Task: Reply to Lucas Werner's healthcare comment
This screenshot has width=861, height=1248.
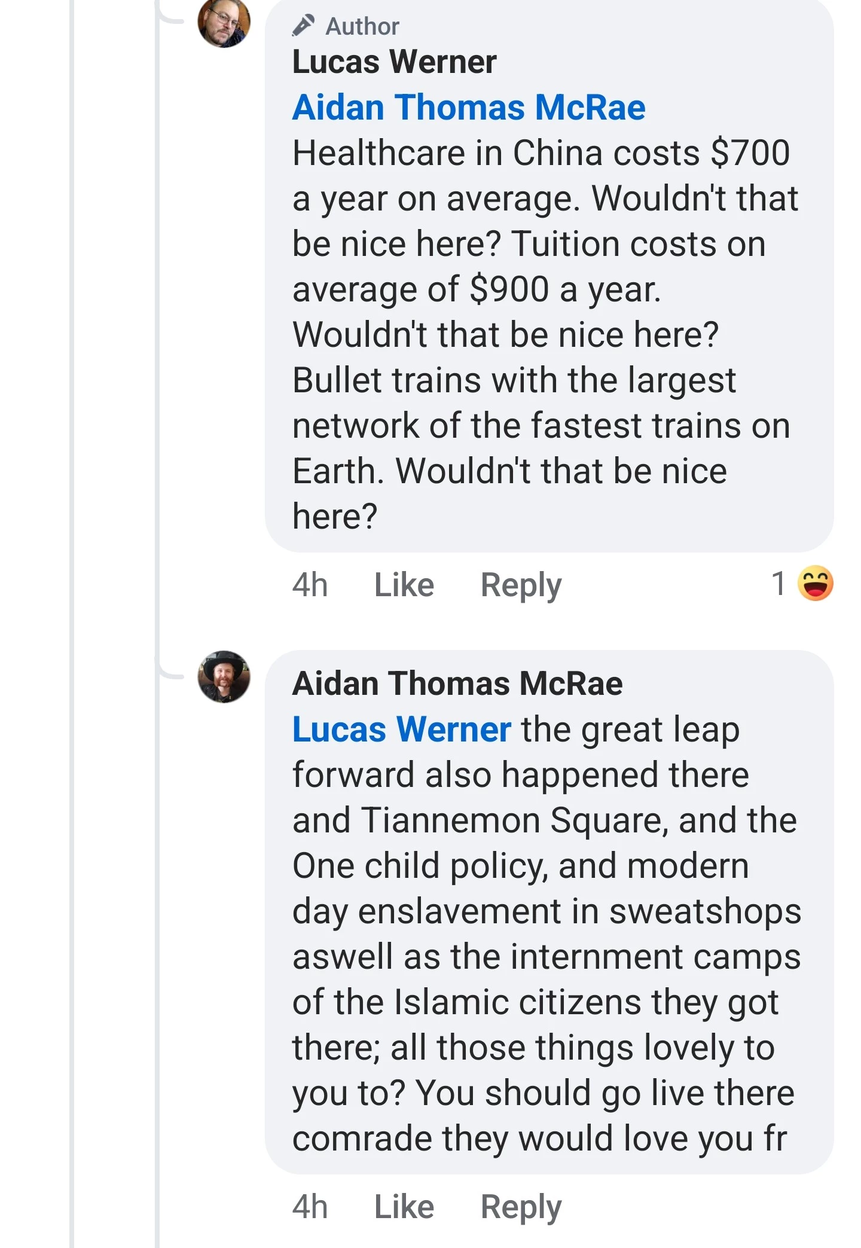Action: (521, 584)
